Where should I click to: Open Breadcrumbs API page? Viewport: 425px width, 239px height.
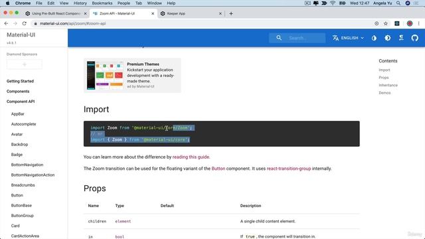tap(23, 185)
